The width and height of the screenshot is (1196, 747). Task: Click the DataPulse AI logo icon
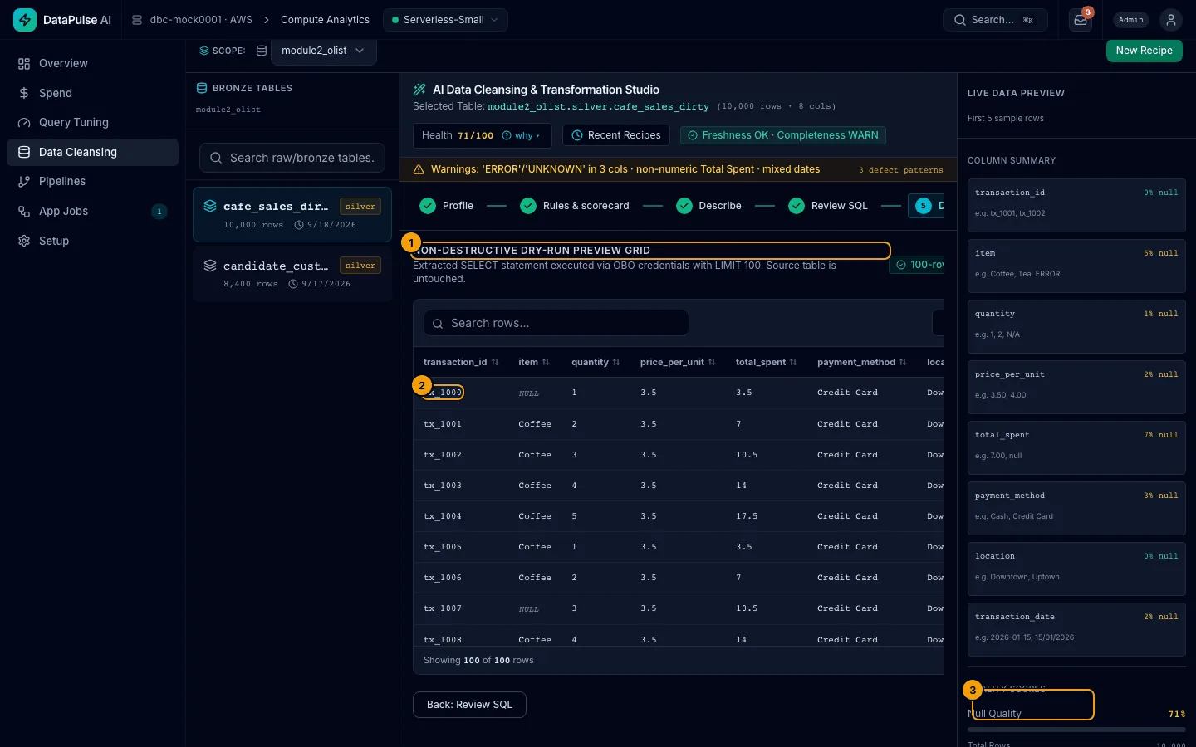coord(25,20)
